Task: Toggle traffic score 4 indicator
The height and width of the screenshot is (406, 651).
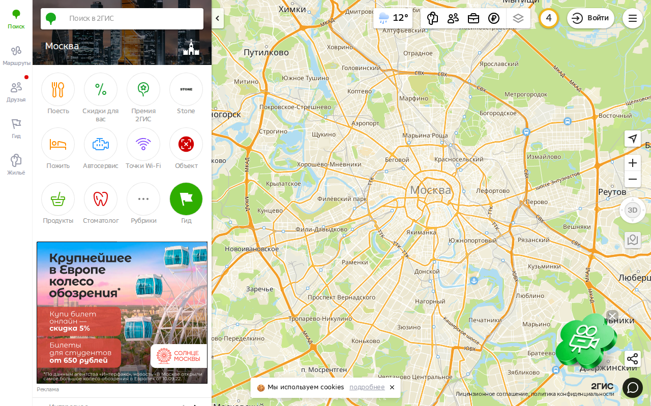Action: pos(549,18)
